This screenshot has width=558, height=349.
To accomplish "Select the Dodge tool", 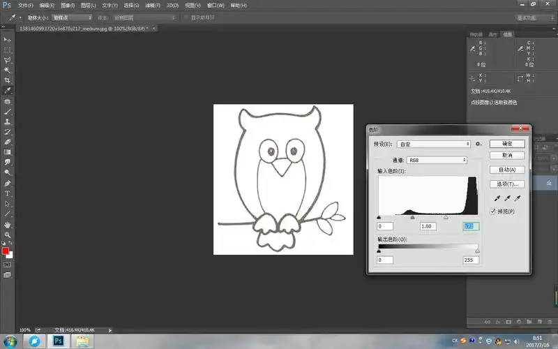I will [7, 172].
